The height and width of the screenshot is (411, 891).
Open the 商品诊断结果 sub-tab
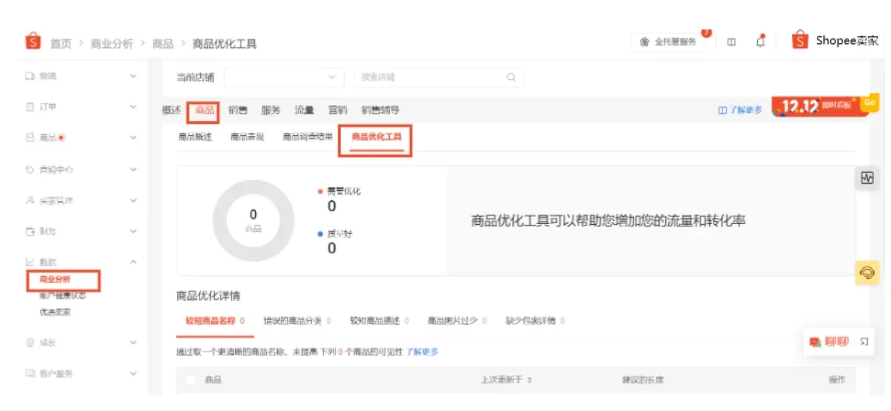(x=308, y=137)
